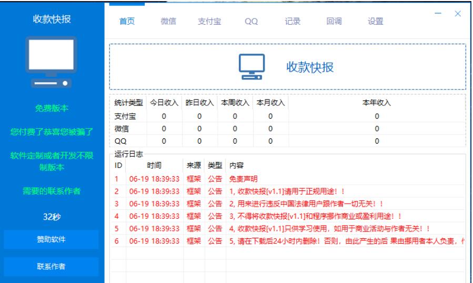The height and width of the screenshot is (283, 473).
Task: Open the 设置 tab
Action: (375, 22)
